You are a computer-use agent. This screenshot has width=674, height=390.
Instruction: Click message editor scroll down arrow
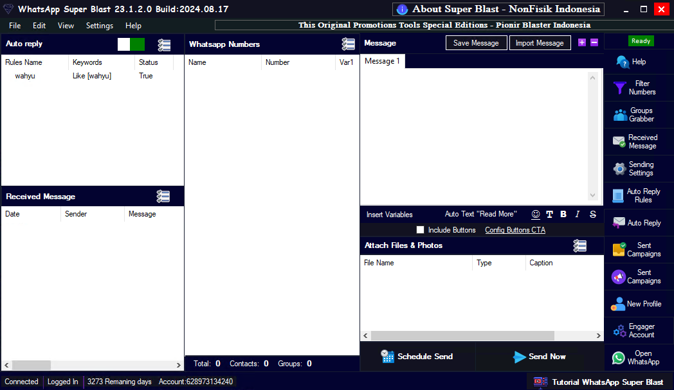pyautogui.click(x=593, y=195)
